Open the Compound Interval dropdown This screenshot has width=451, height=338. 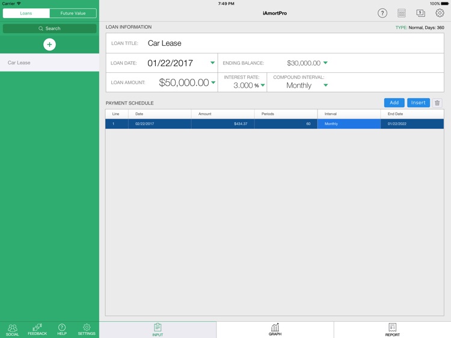coord(307,85)
